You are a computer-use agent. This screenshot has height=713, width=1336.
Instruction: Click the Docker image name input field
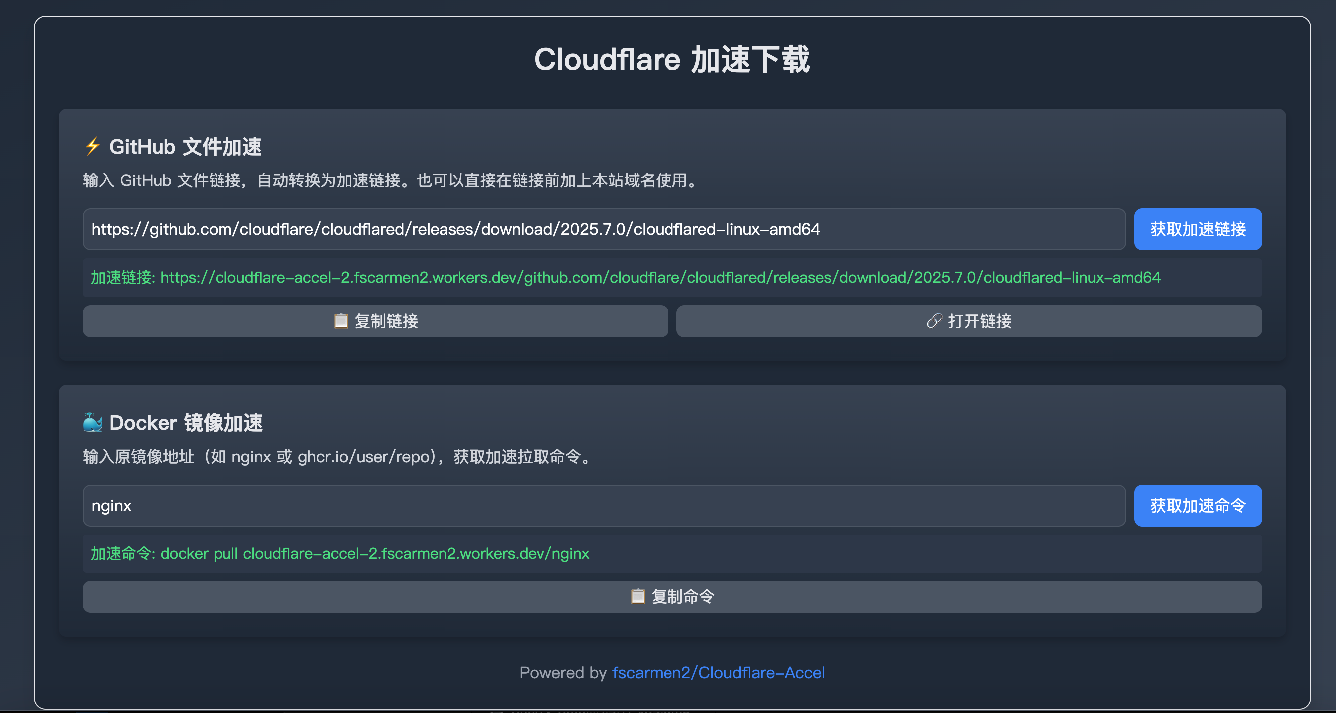(x=604, y=506)
